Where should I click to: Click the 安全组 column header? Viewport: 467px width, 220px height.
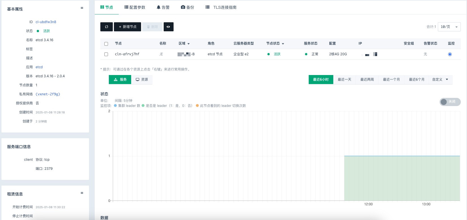pos(409,43)
